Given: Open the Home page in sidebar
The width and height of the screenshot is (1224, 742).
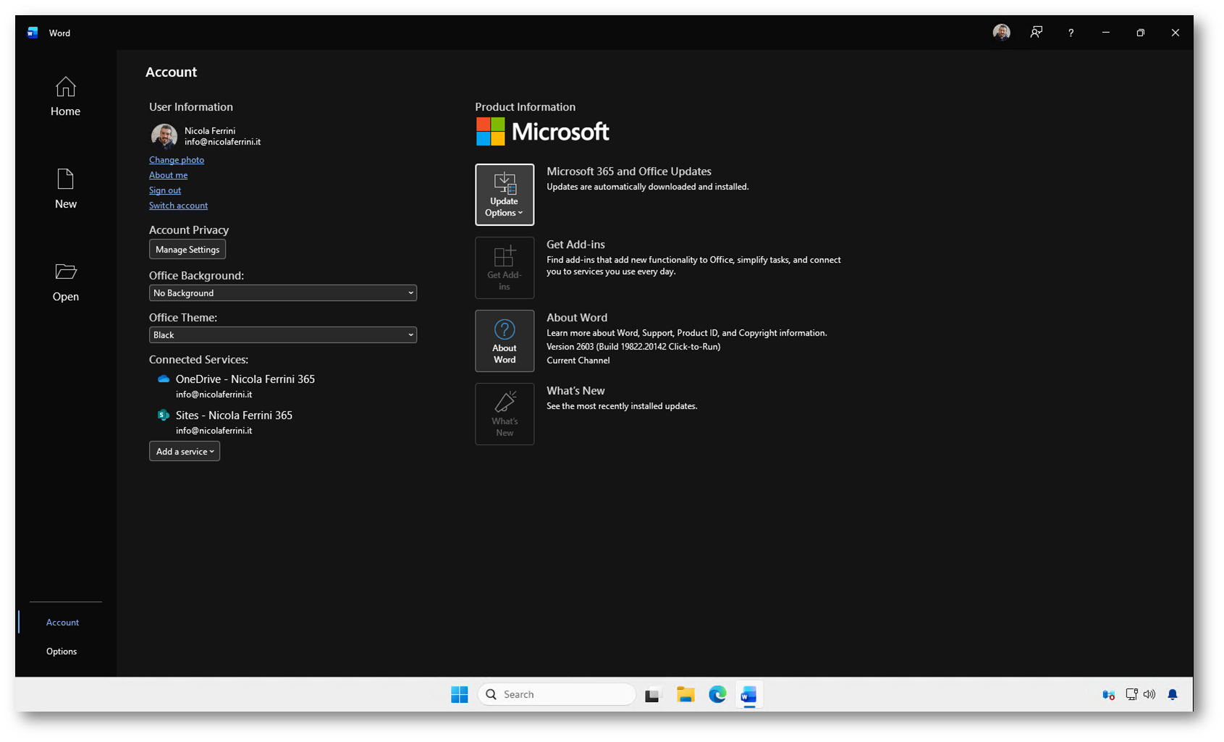Looking at the screenshot, I should coord(65,97).
